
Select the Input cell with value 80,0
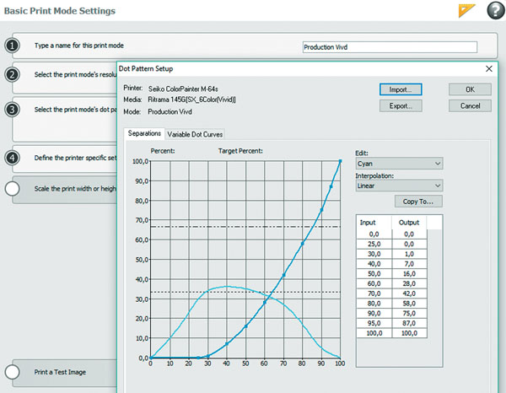374,304
